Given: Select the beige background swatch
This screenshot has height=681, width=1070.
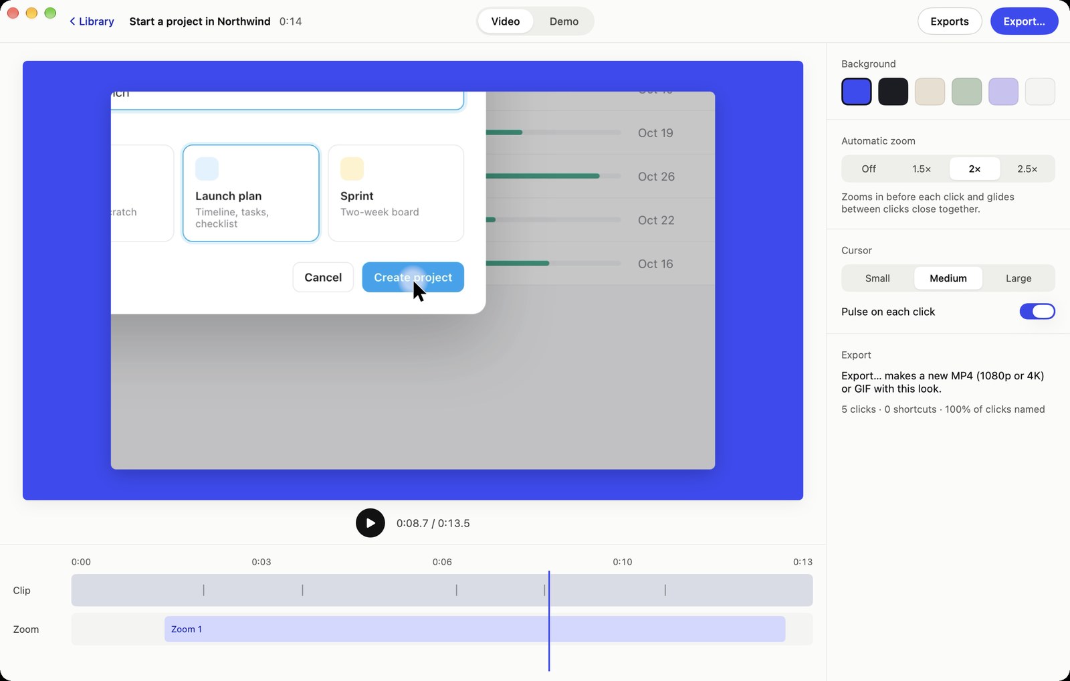Looking at the screenshot, I should pos(930,92).
